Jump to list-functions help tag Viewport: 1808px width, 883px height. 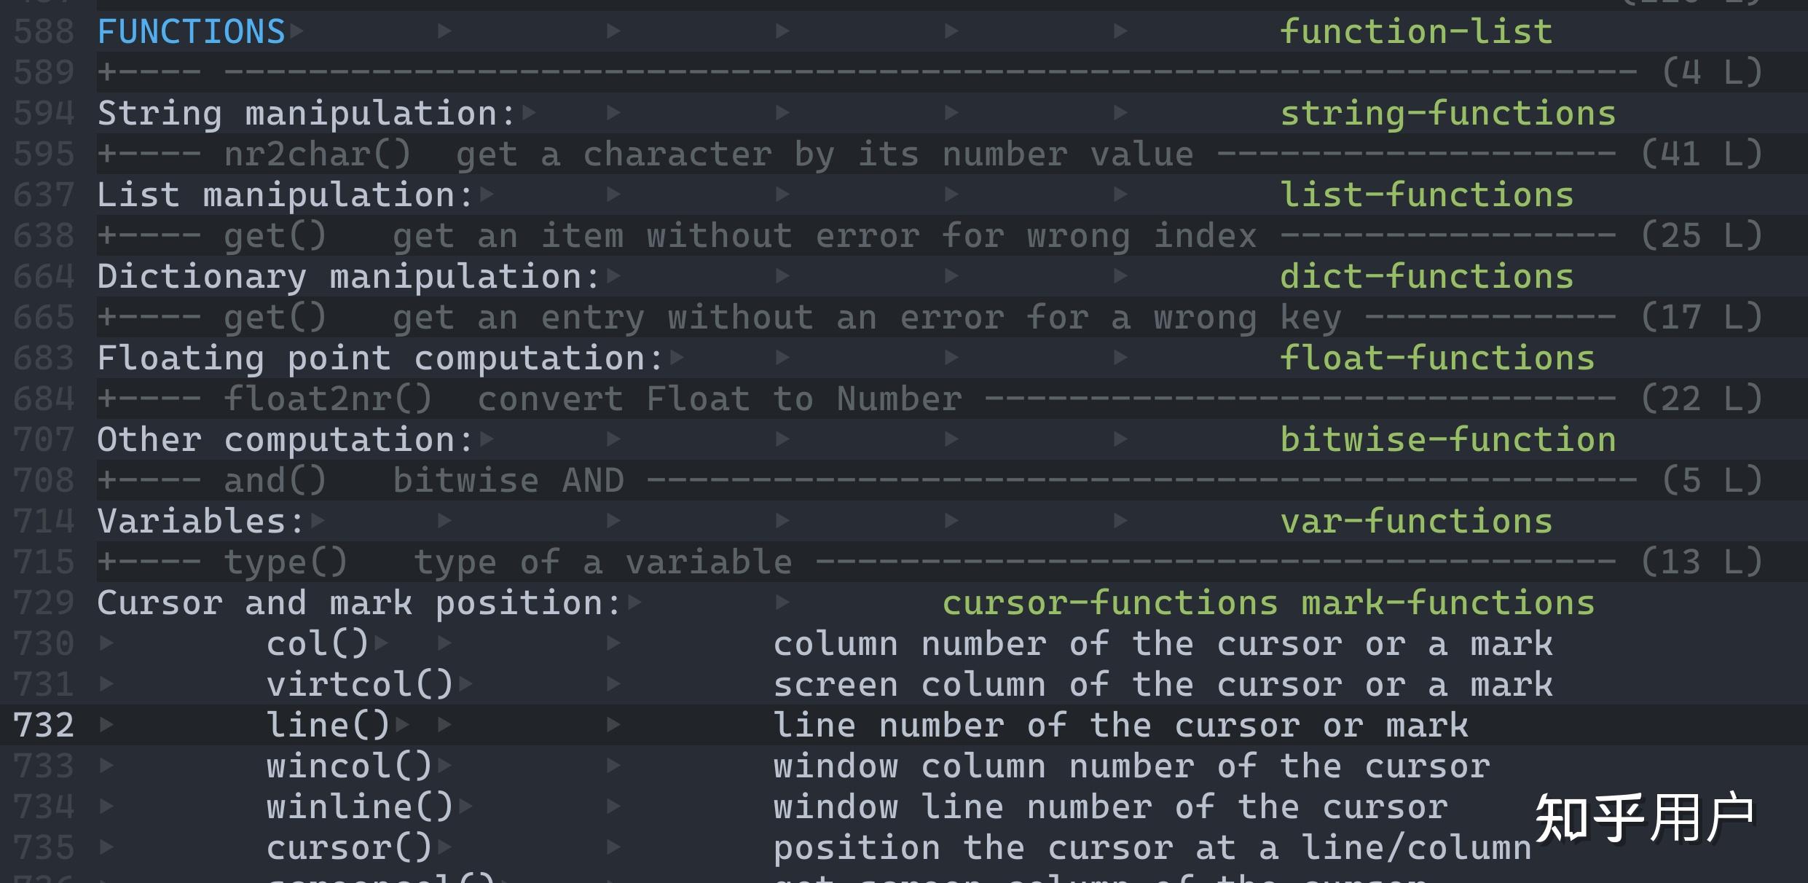[x=1426, y=195]
